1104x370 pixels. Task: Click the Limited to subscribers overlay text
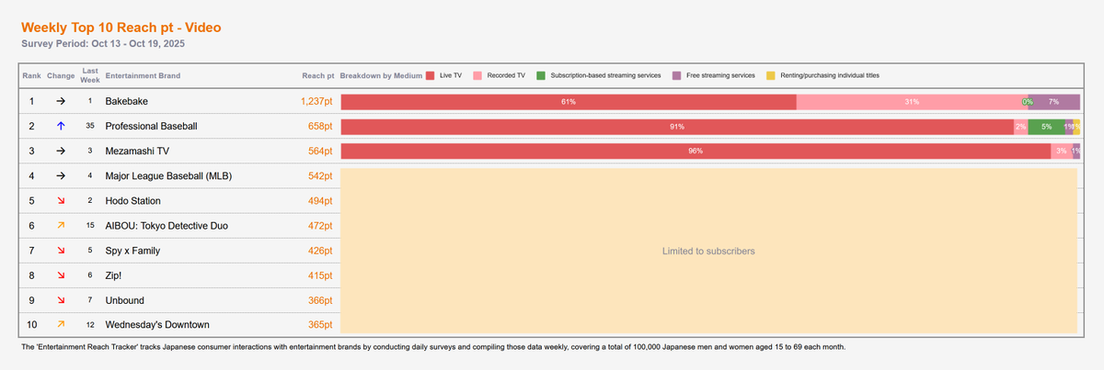(x=708, y=251)
